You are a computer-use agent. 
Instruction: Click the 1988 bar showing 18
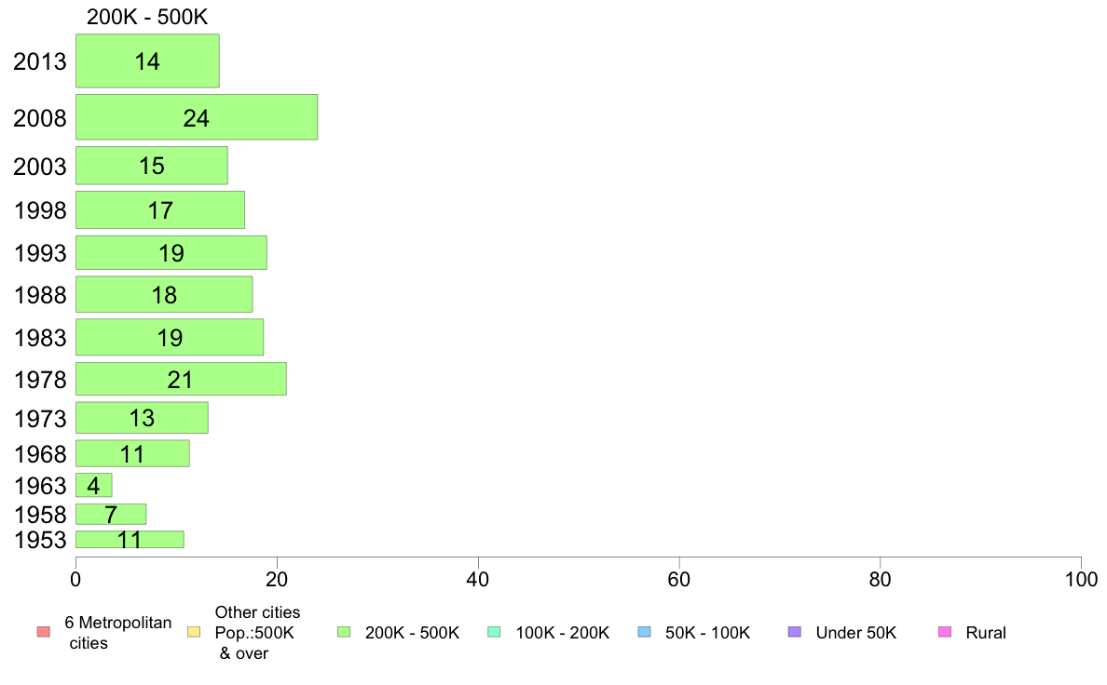click(165, 294)
